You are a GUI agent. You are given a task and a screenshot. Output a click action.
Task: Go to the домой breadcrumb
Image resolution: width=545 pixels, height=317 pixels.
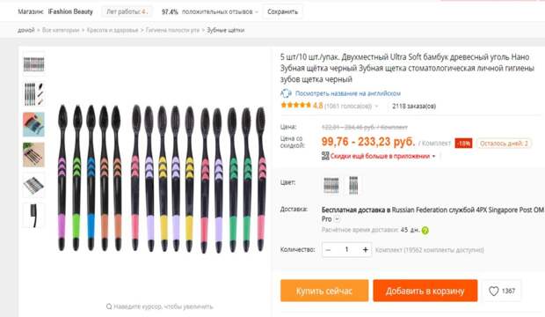[26, 30]
